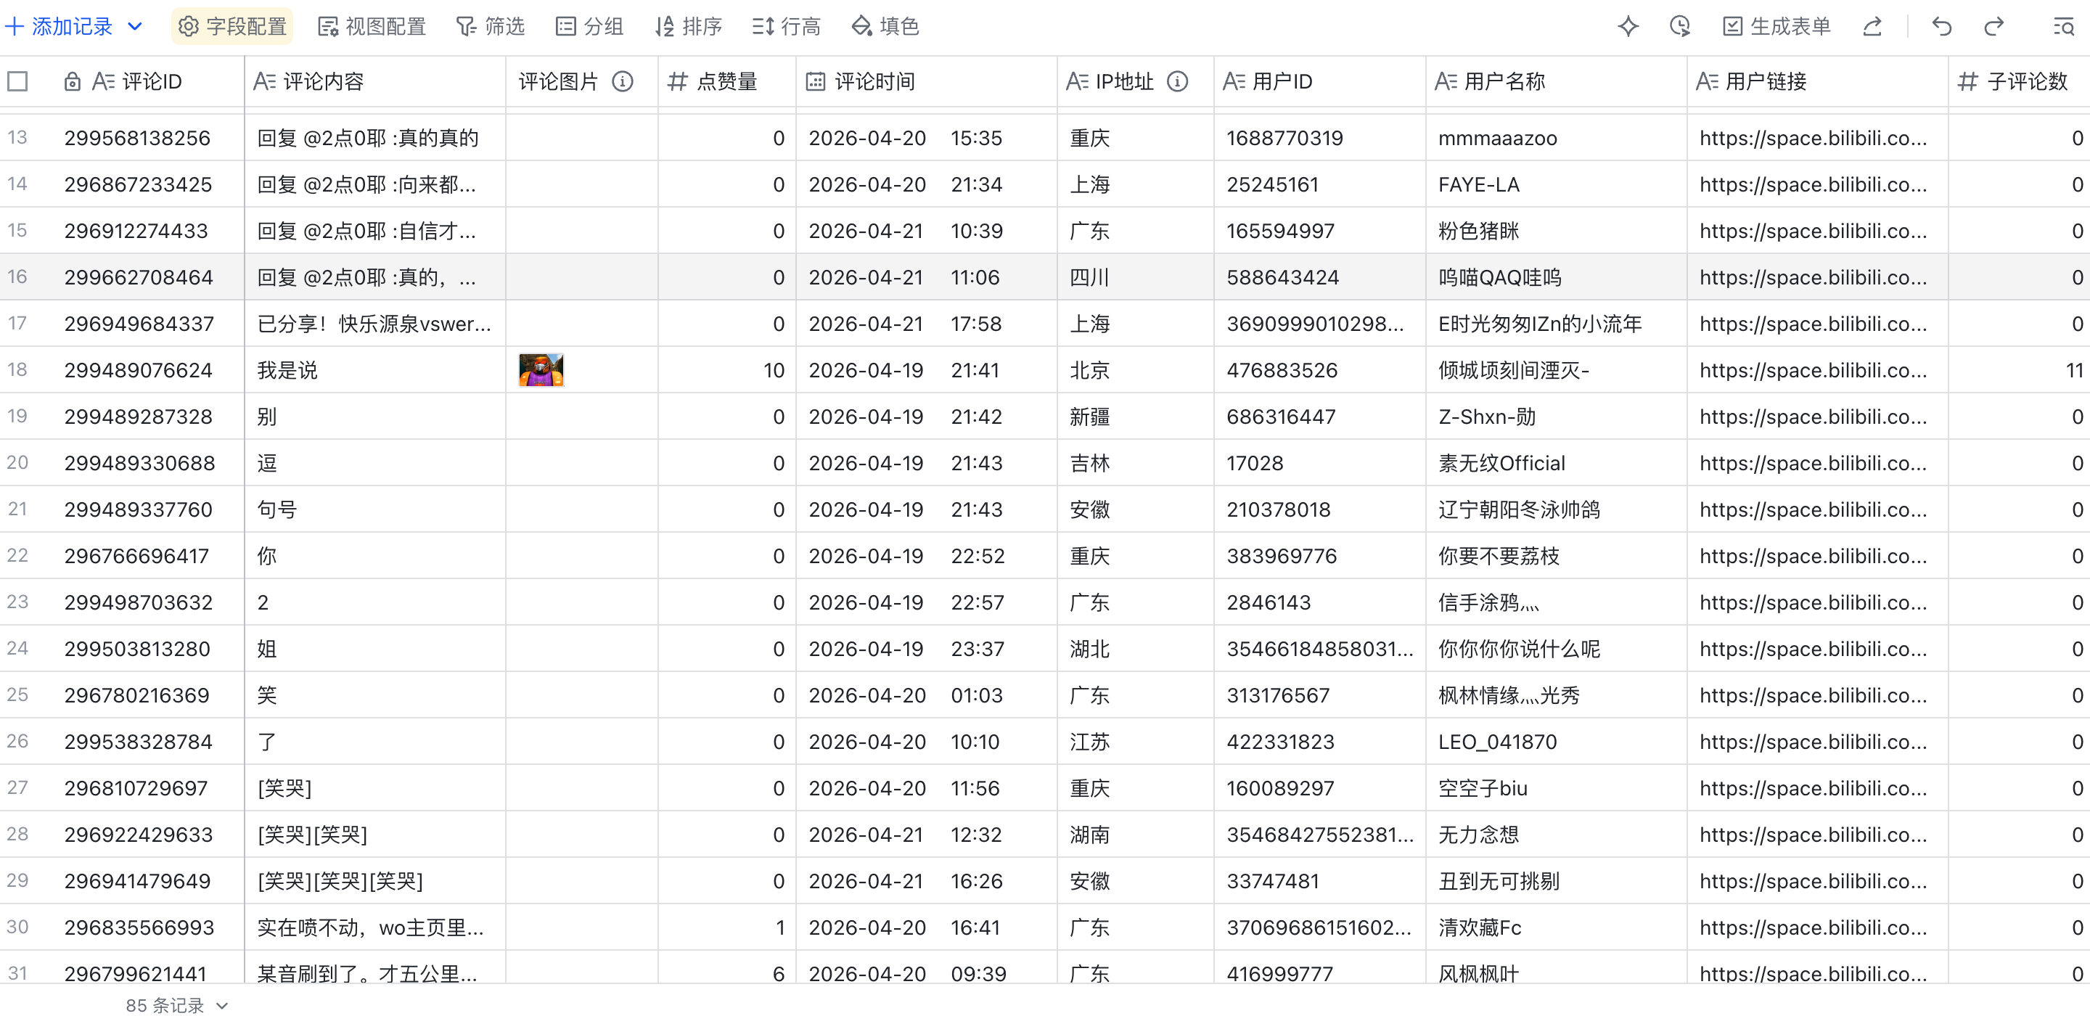Open the 行高 row height menu
The height and width of the screenshot is (1016, 2090).
pyautogui.click(x=786, y=27)
